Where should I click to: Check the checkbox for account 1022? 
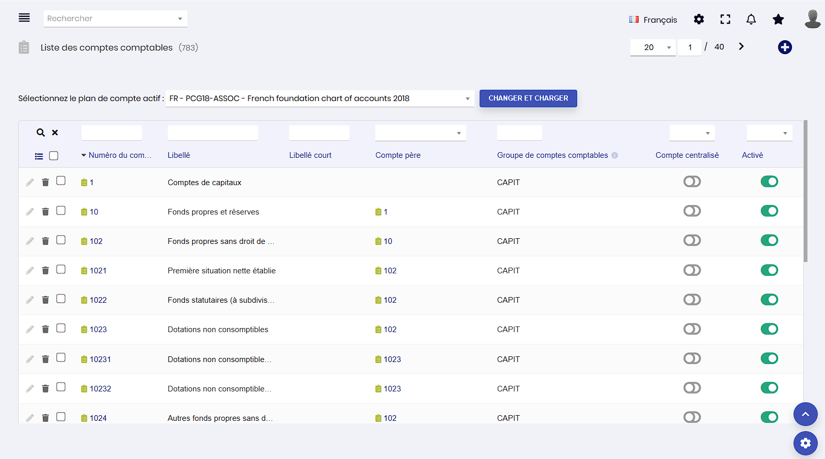coord(61,299)
